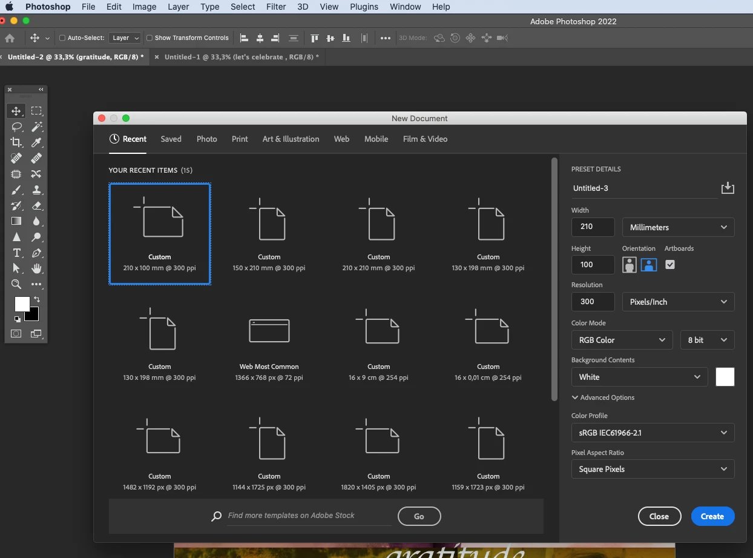Select the Brush tool
Screen dimensions: 753x558
[x=16, y=190]
